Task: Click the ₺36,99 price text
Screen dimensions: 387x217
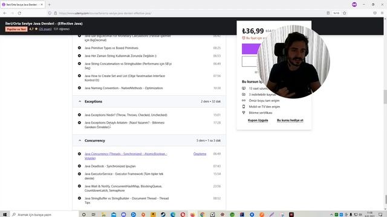Action: point(253,31)
